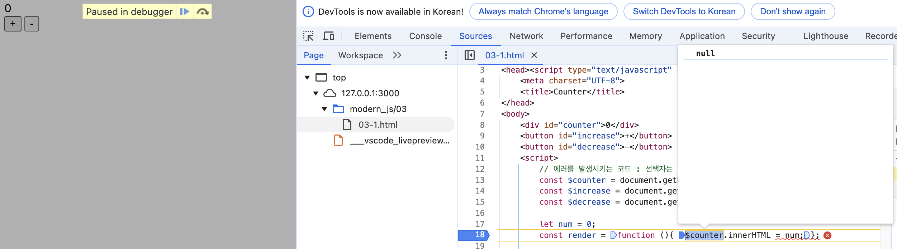Set breakpoint on line number 13
897x249 pixels.
[x=480, y=180]
